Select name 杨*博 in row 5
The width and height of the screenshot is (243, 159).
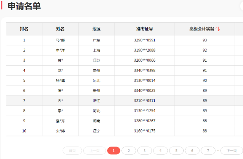[x=60, y=80]
